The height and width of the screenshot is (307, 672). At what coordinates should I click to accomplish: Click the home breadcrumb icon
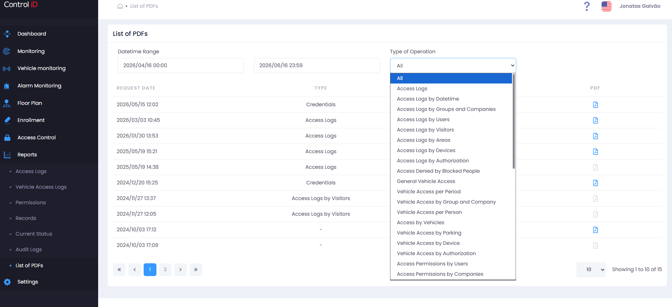120,6
